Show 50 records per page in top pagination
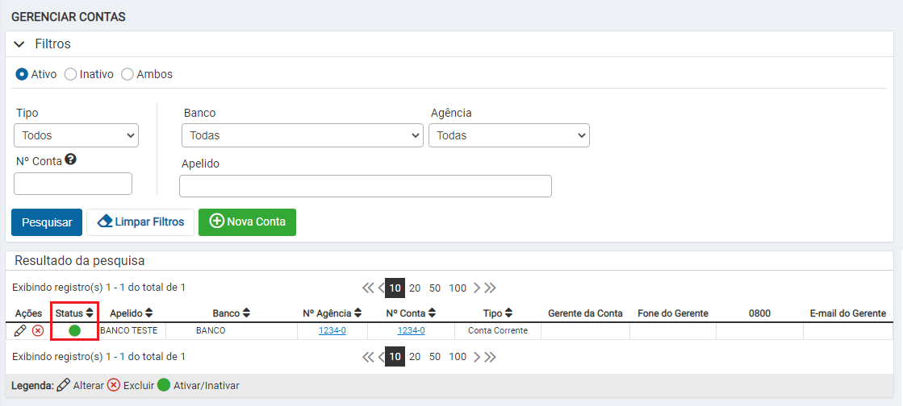The width and height of the screenshot is (903, 406). (x=435, y=288)
